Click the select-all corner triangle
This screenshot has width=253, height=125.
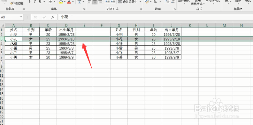tap(3, 25)
